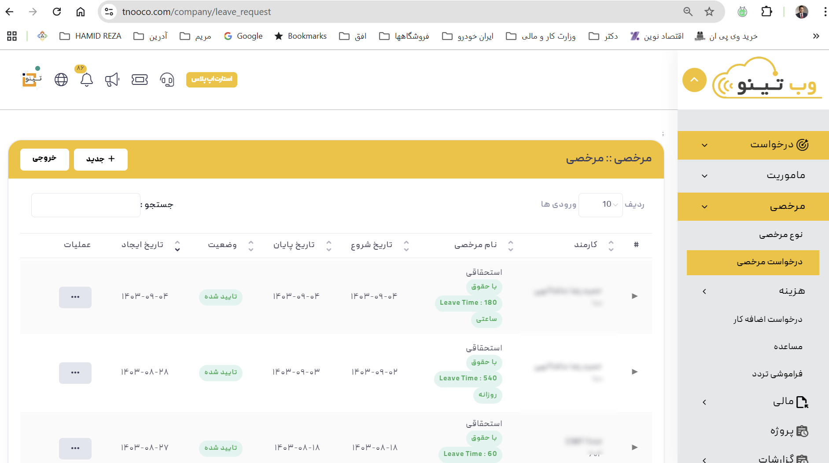Click the headset support icon
Screen dimensions: 829x463
click(x=167, y=80)
